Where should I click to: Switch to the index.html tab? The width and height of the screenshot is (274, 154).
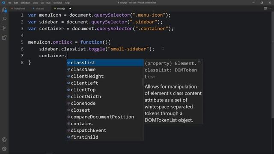pos(18,9)
